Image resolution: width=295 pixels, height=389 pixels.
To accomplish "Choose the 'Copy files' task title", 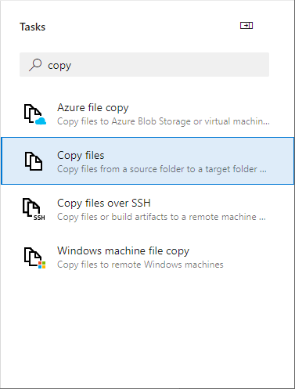I will pos(81,156).
